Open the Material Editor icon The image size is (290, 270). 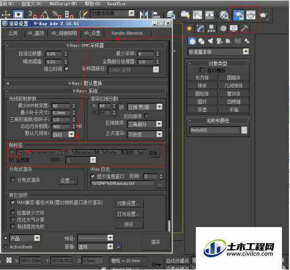[x=224, y=15]
